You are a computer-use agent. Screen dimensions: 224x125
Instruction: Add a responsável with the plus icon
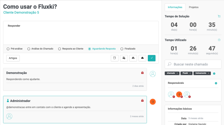pos(216,83)
